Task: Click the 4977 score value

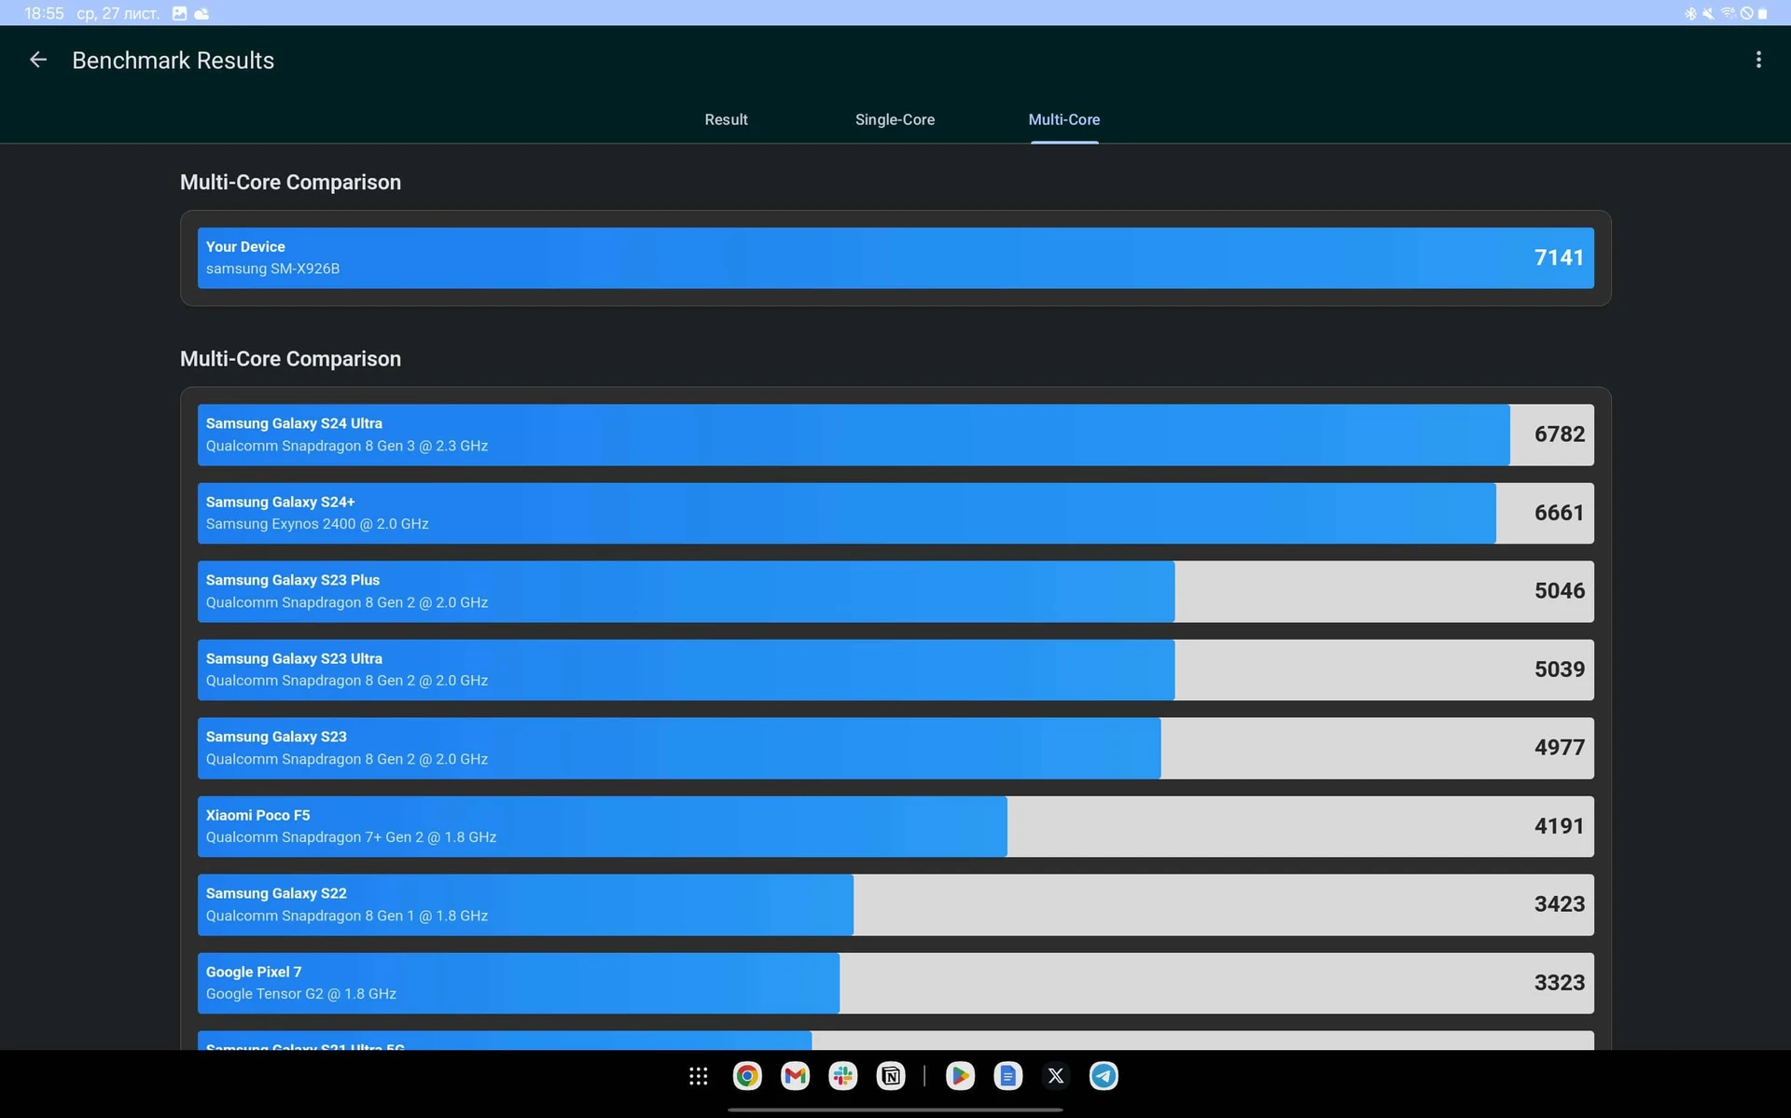Action: 1559,748
